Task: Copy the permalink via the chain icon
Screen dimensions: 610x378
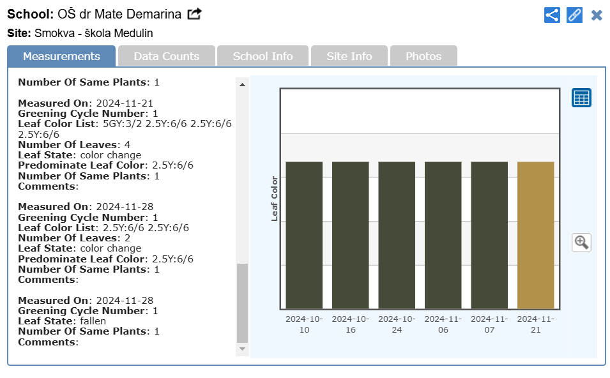Action: coord(574,15)
